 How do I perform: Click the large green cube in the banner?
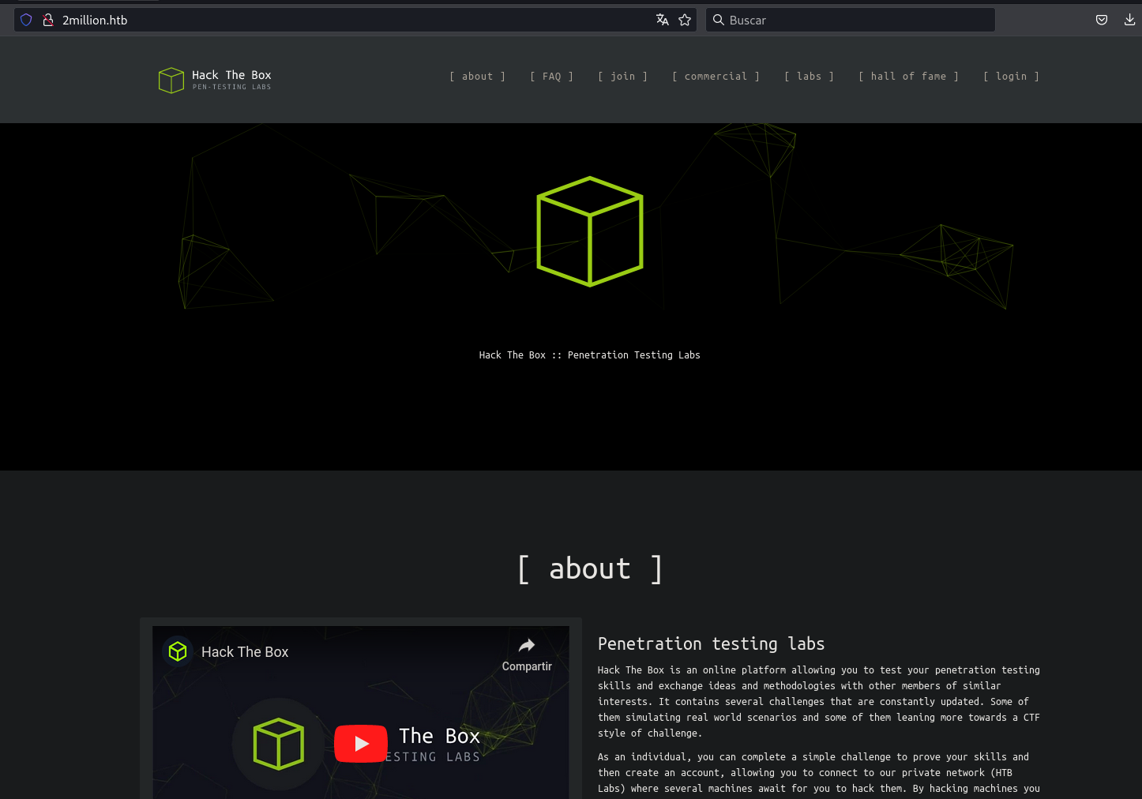click(590, 231)
